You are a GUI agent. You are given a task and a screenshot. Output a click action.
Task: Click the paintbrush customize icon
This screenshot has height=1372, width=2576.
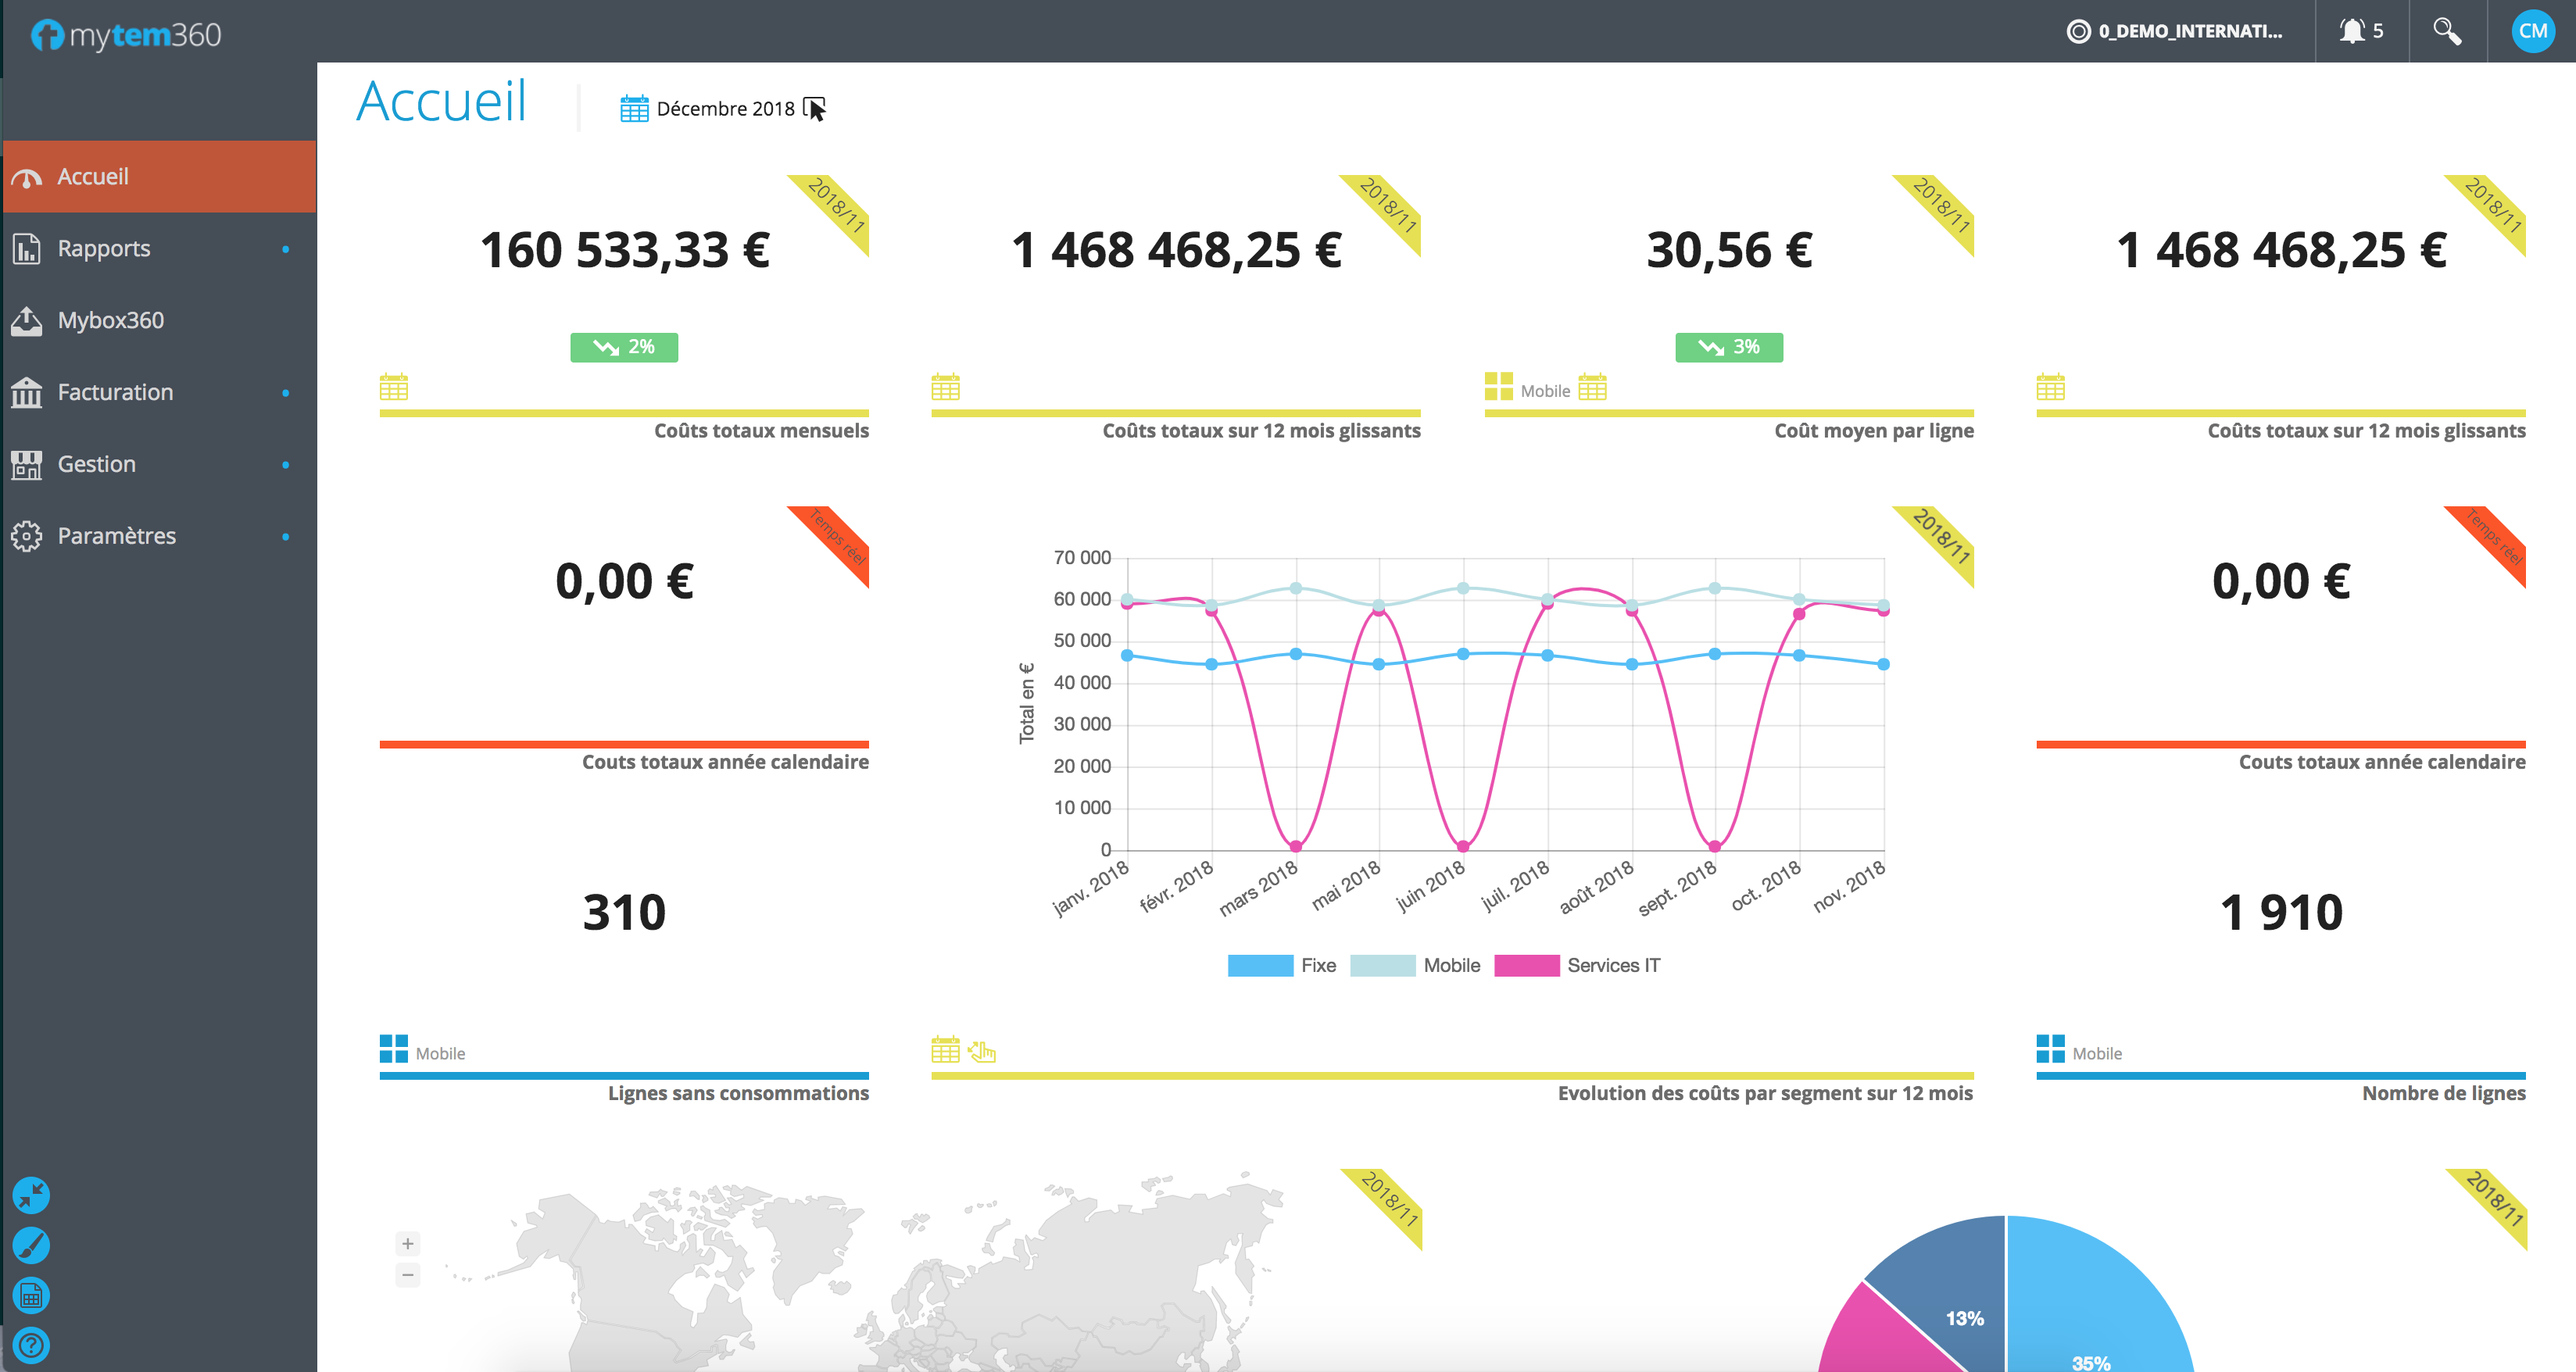pyautogui.click(x=31, y=1245)
